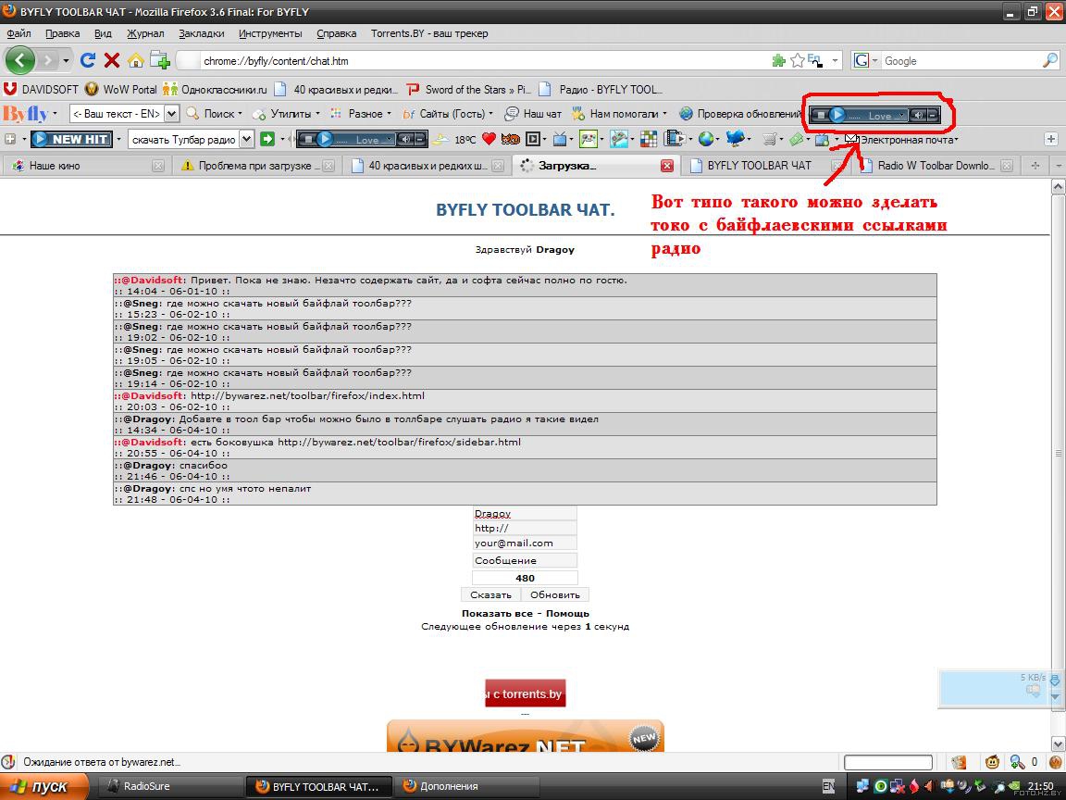Image resolution: width=1066 pixels, height=800 pixels.
Task: Click the envelope icon beside Электронная почта
Action: click(851, 138)
